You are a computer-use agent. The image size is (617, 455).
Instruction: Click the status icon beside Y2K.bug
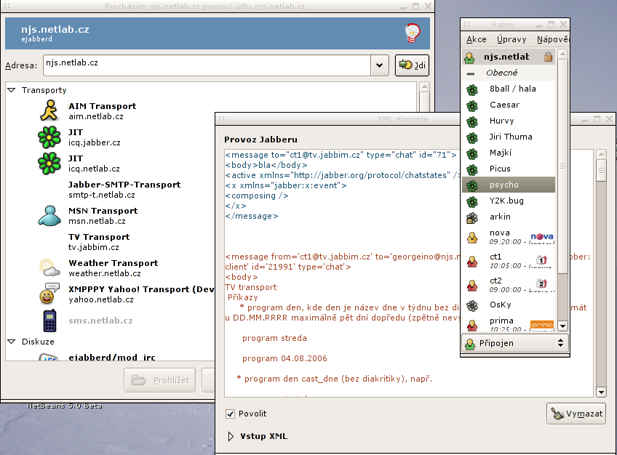coord(472,202)
